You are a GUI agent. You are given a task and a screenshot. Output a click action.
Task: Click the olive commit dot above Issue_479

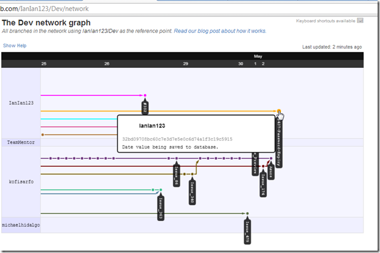[x=248, y=213]
